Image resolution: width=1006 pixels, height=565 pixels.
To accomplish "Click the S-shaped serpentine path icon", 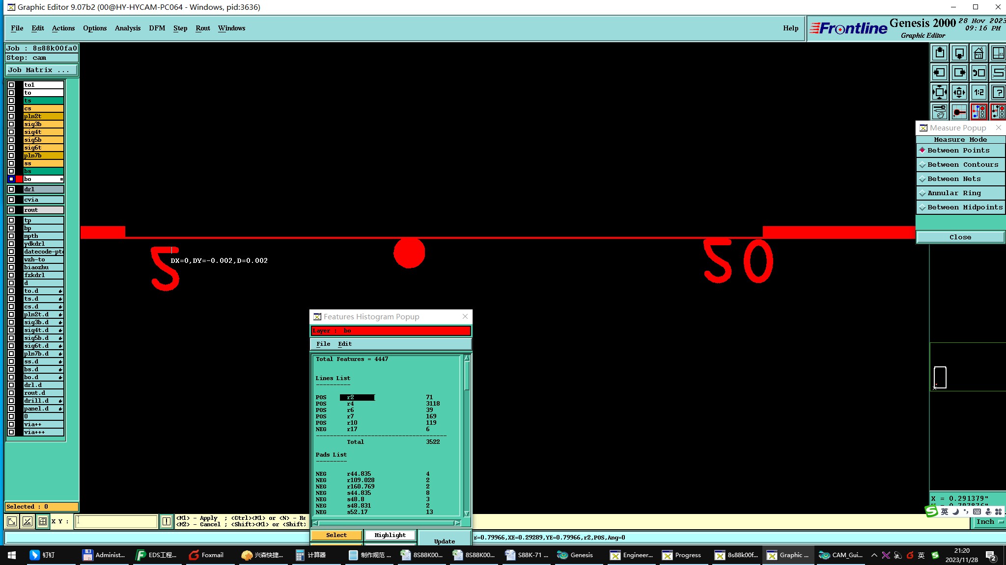I will (998, 73).
